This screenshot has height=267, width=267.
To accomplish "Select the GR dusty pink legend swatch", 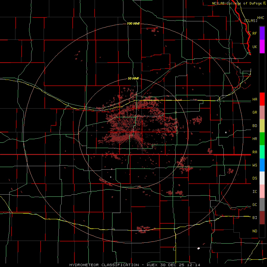I will click(x=262, y=112).
